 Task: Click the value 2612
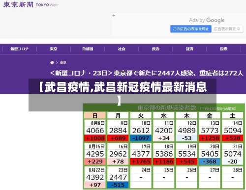[141, 131]
